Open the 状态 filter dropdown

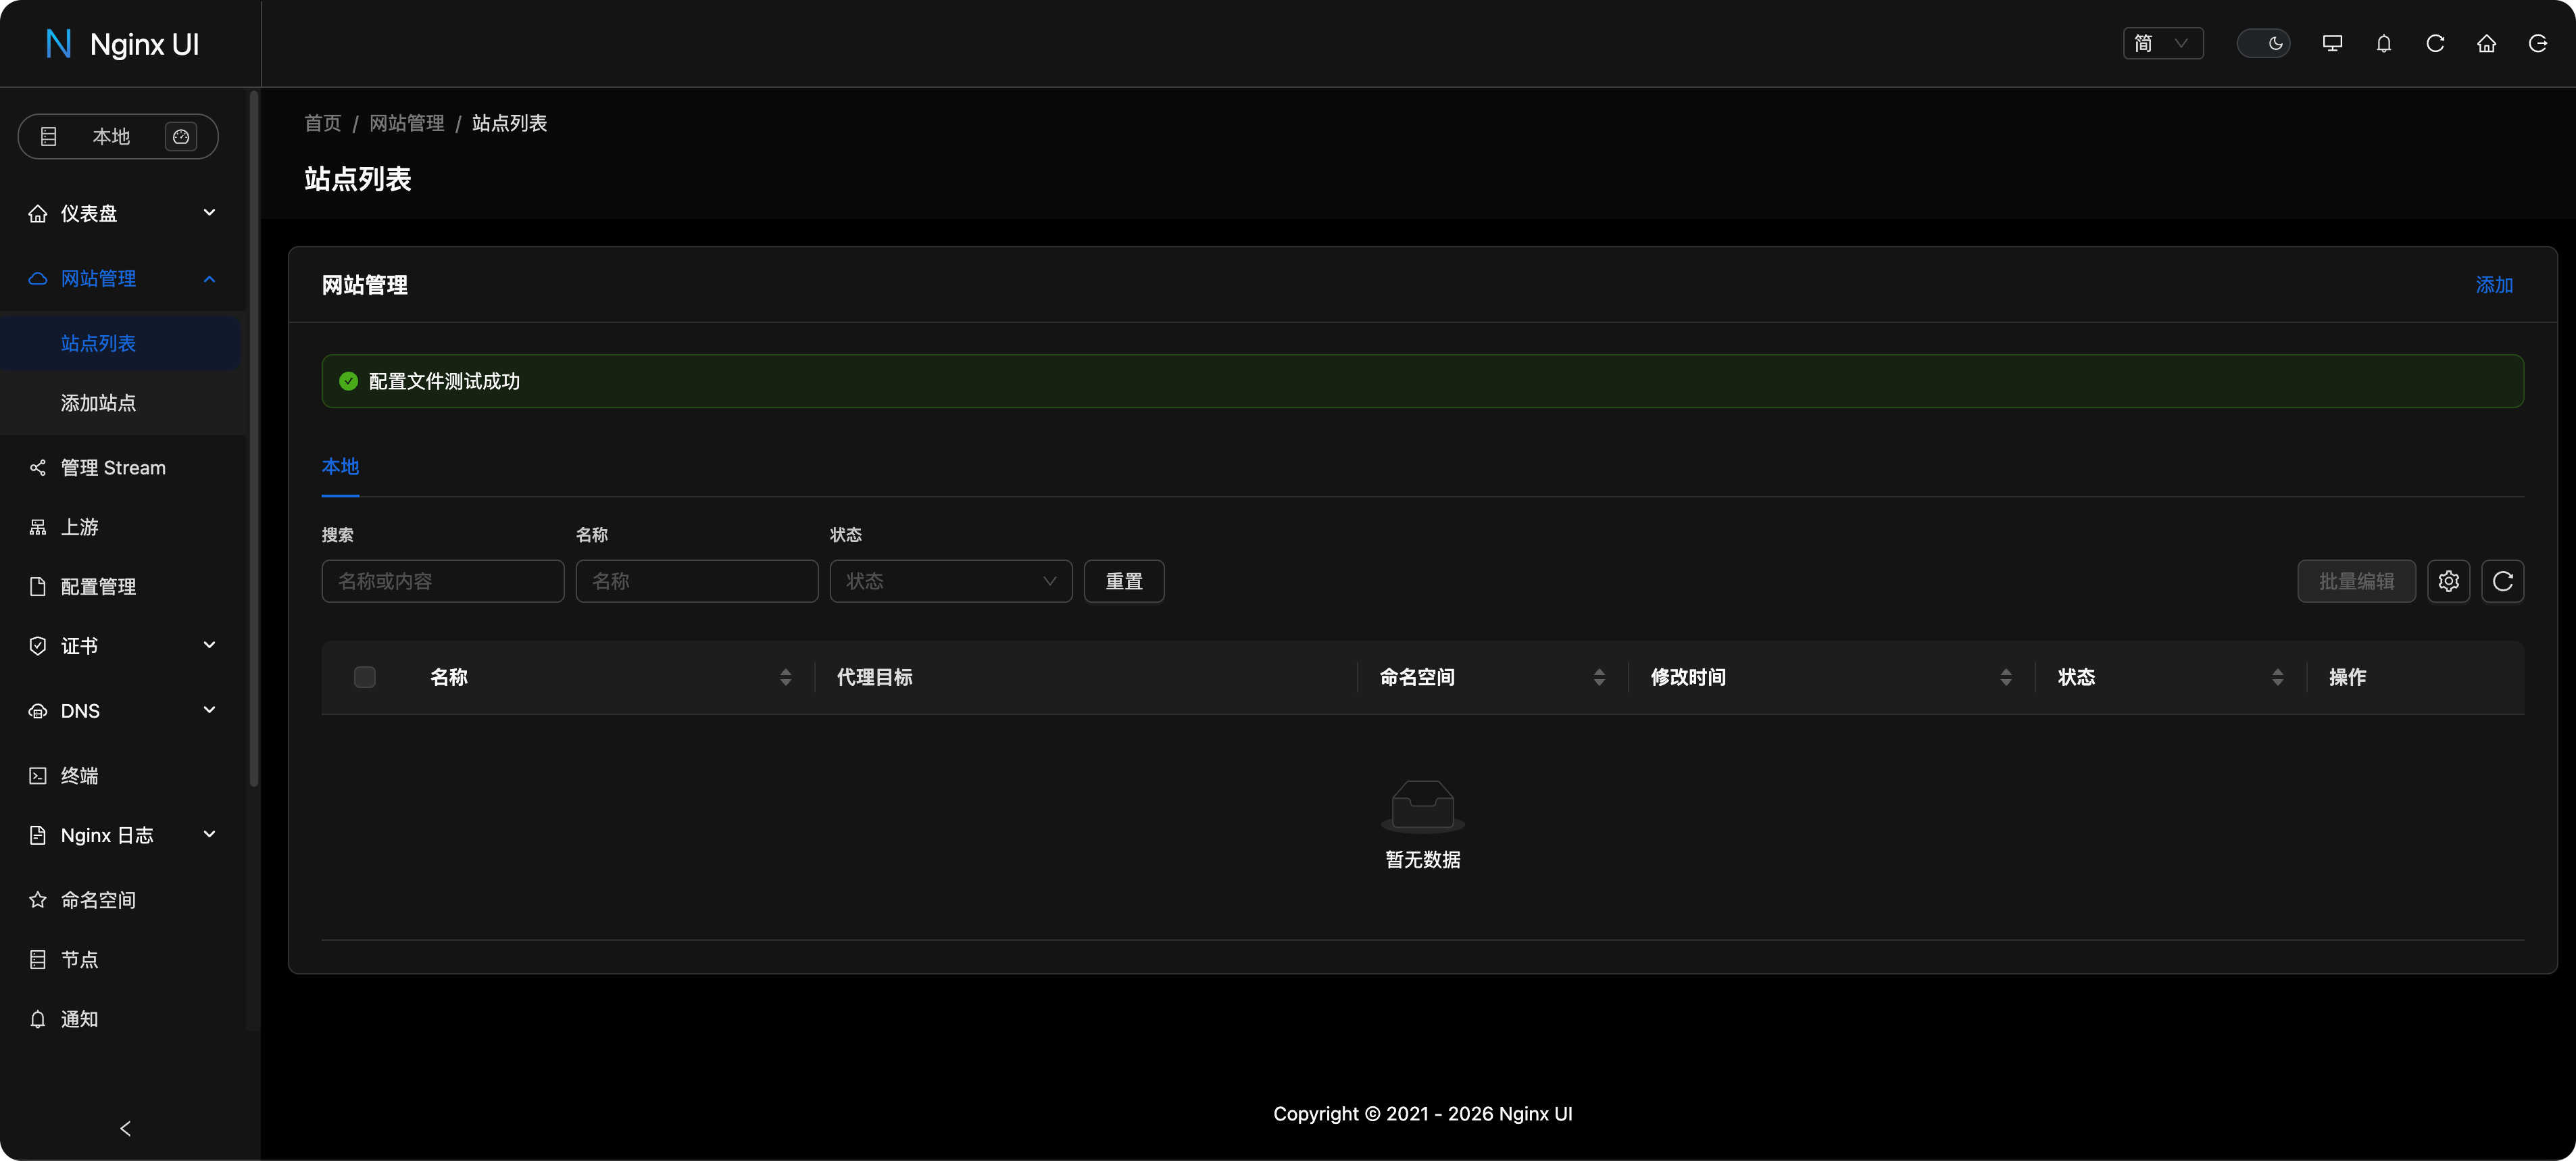pyautogui.click(x=950, y=581)
